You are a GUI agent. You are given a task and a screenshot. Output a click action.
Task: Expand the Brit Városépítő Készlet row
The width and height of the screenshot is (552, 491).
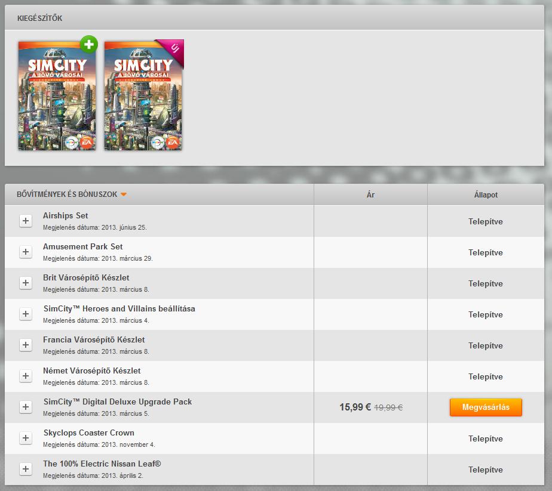pyautogui.click(x=25, y=283)
